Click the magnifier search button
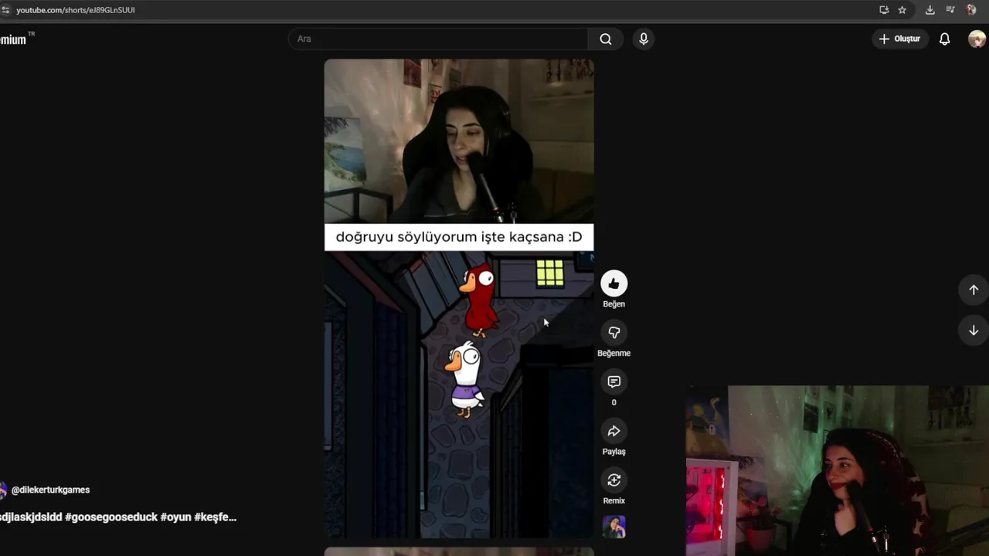This screenshot has height=556, width=989. pos(606,39)
